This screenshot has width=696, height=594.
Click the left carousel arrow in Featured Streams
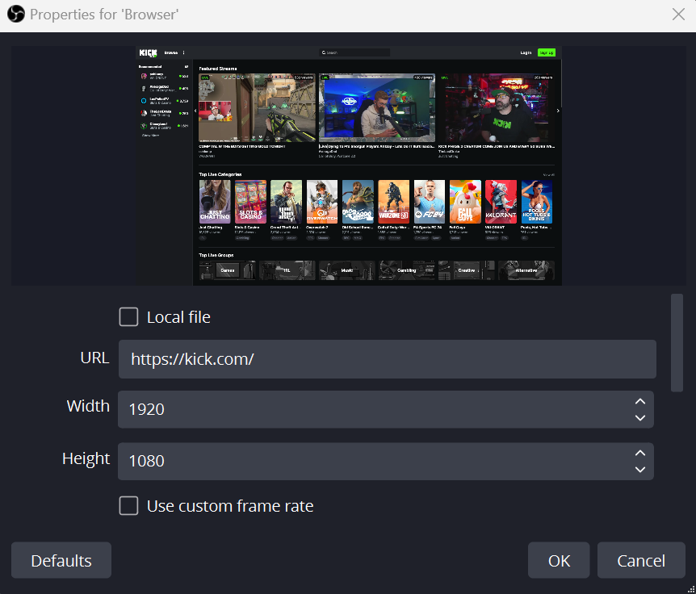point(195,109)
